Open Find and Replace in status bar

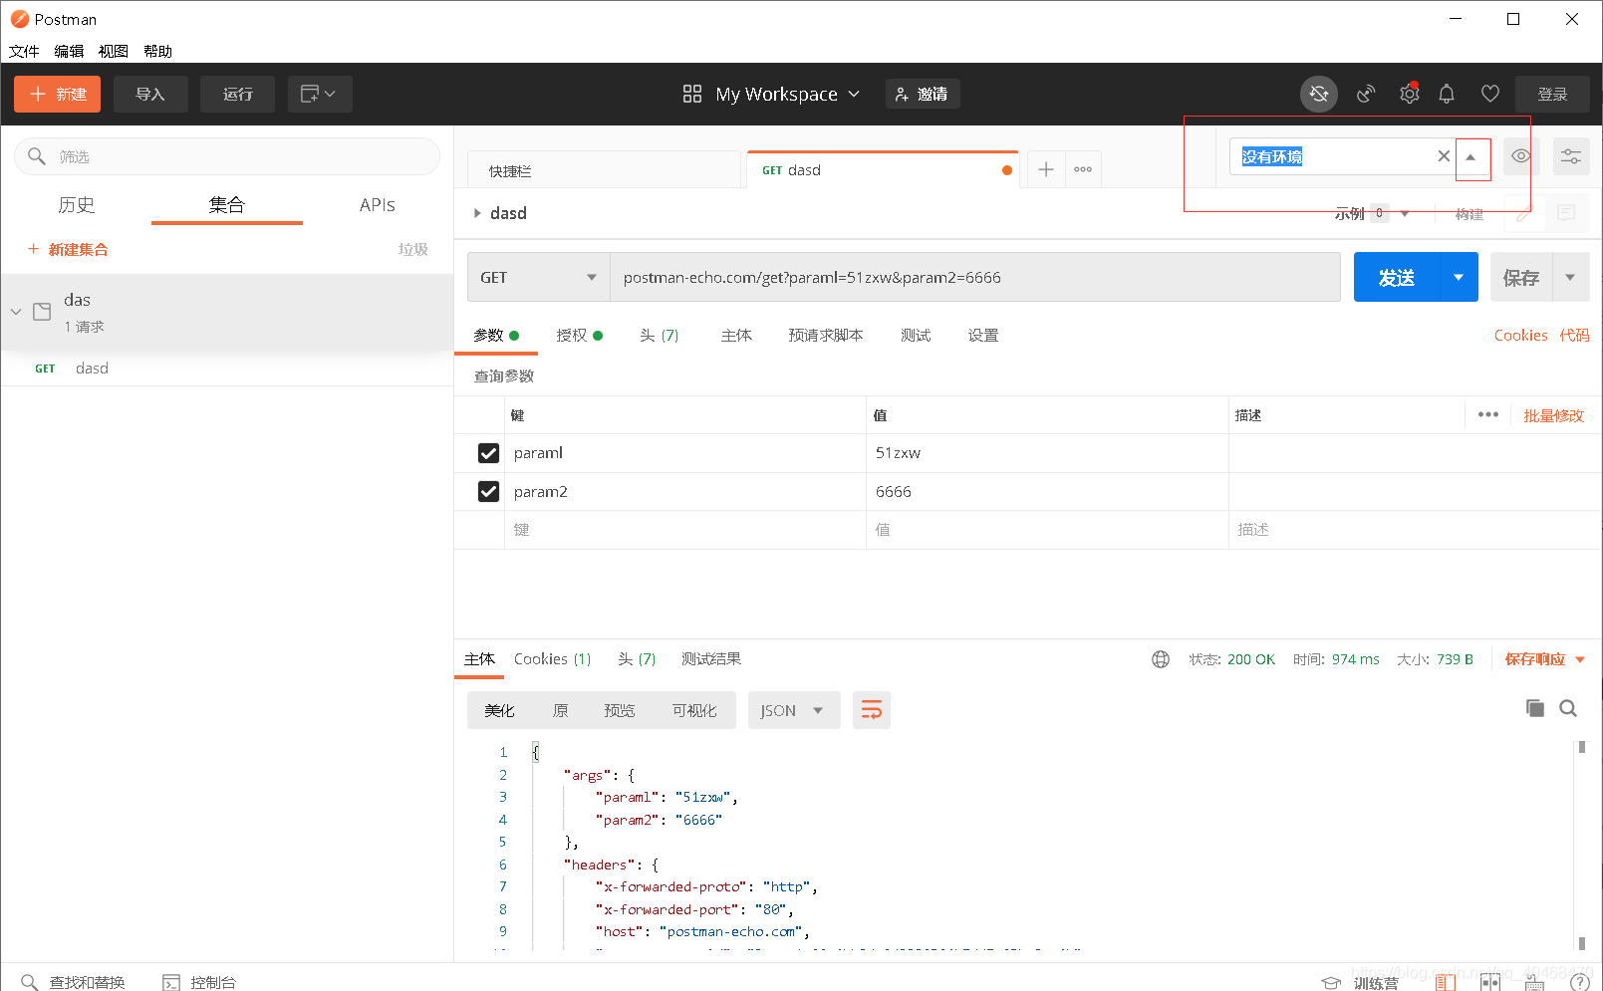[73, 982]
